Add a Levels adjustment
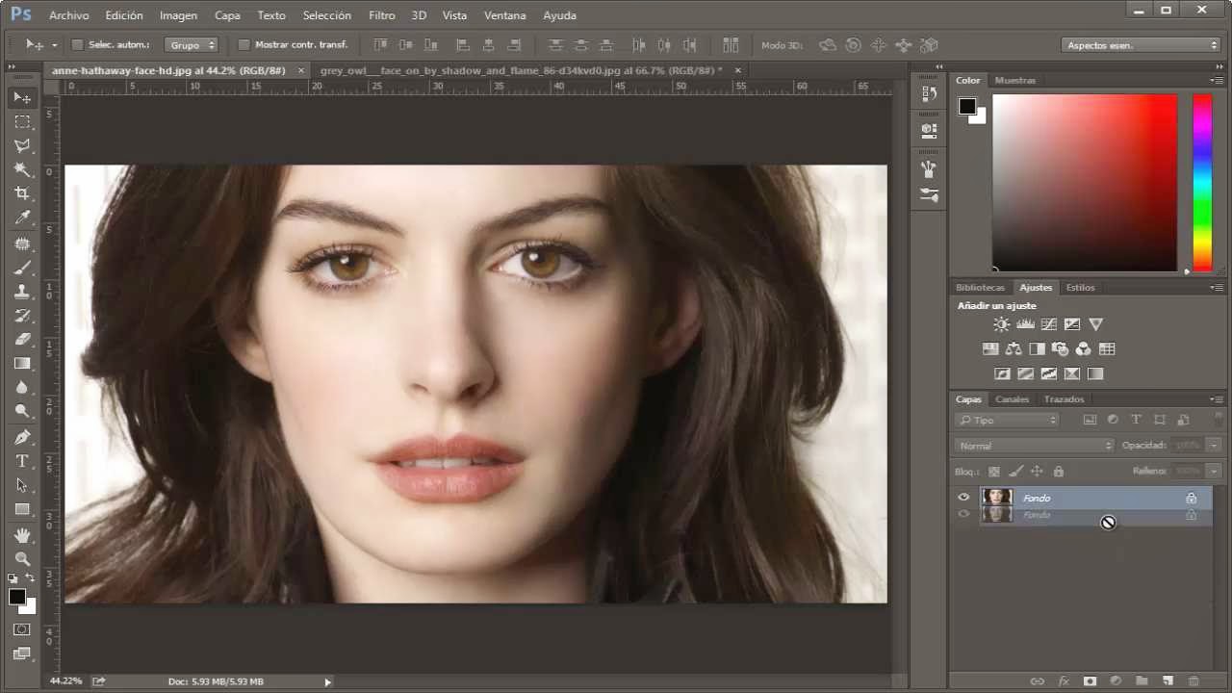1232x693 pixels. [x=1025, y=324]
